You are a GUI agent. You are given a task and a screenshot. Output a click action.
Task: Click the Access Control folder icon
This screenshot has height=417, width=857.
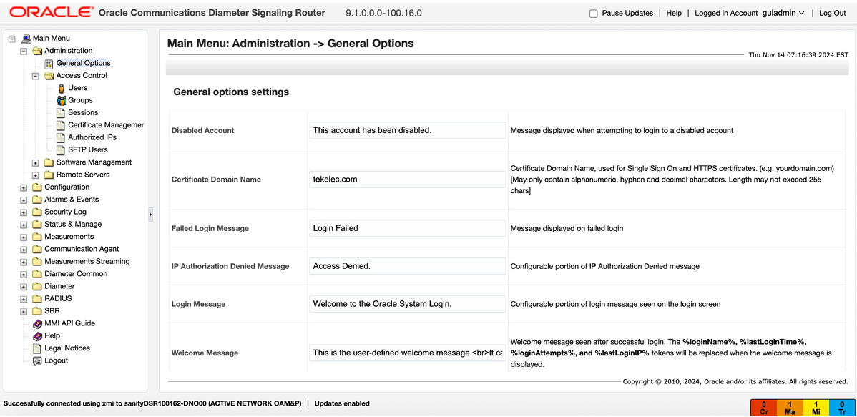49,75
